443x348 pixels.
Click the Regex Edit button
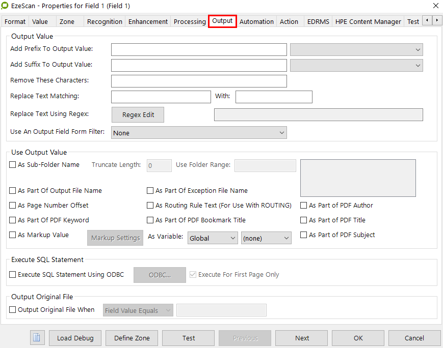(x=138, y=115)
